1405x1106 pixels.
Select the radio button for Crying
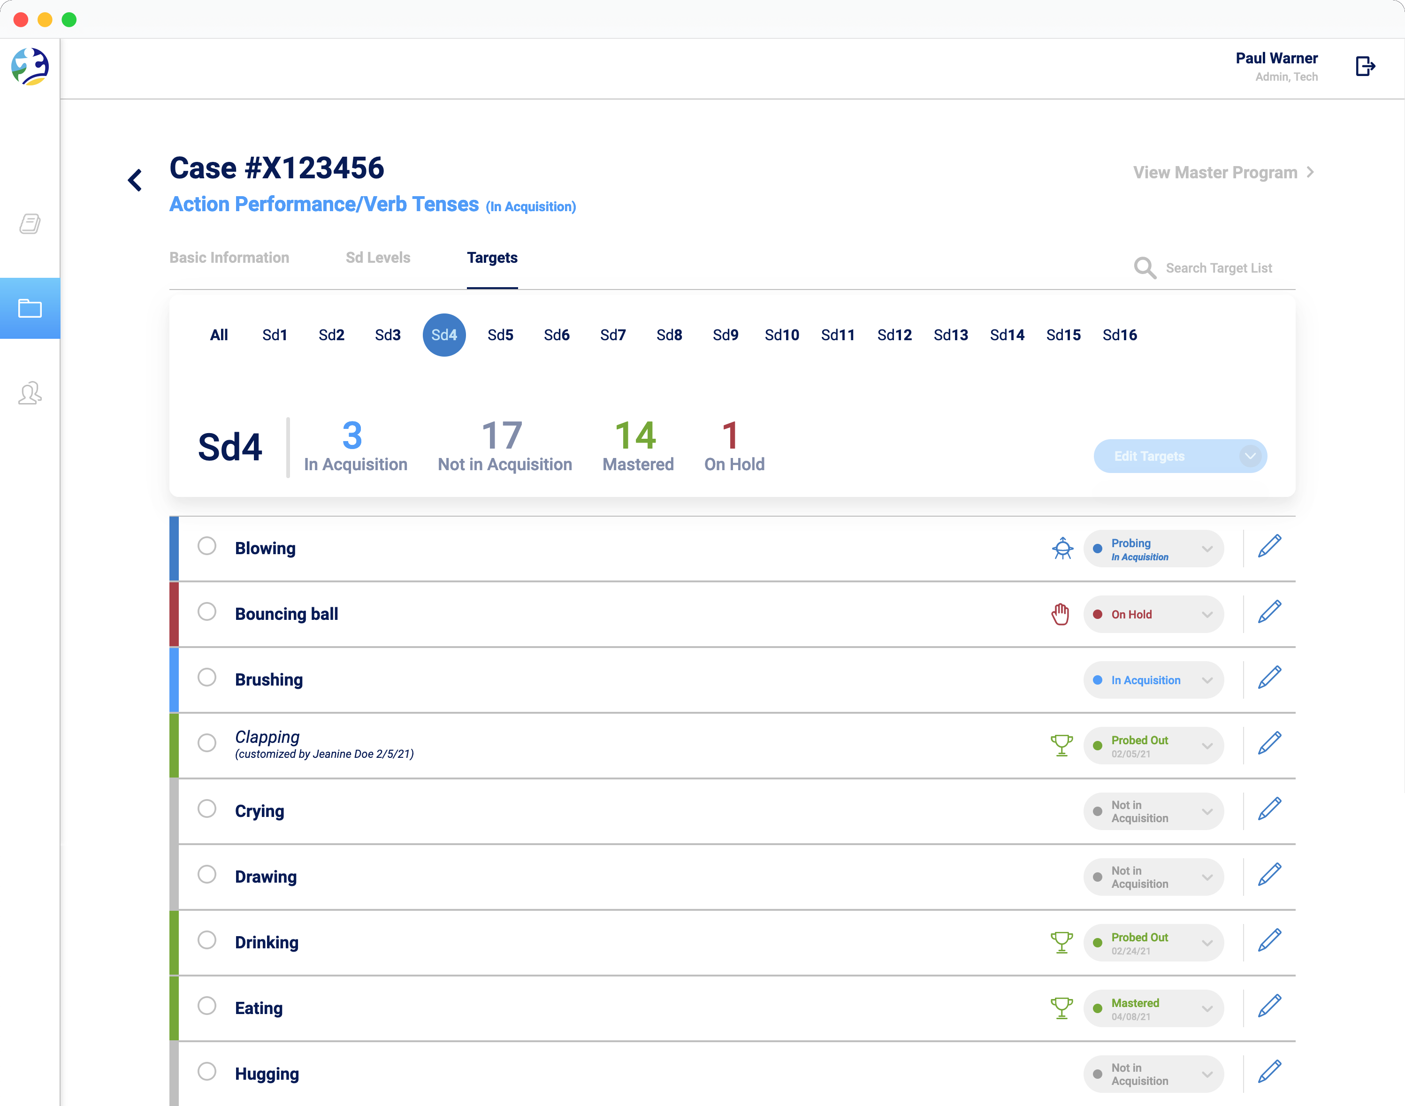[207, 809]
